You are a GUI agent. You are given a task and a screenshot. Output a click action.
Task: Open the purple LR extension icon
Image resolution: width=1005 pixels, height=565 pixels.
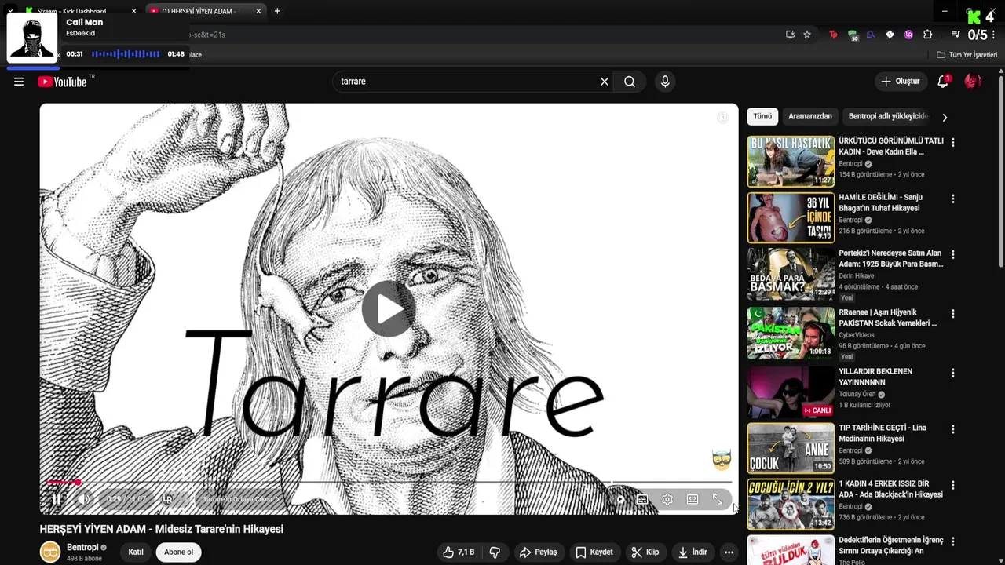point(908,35)
